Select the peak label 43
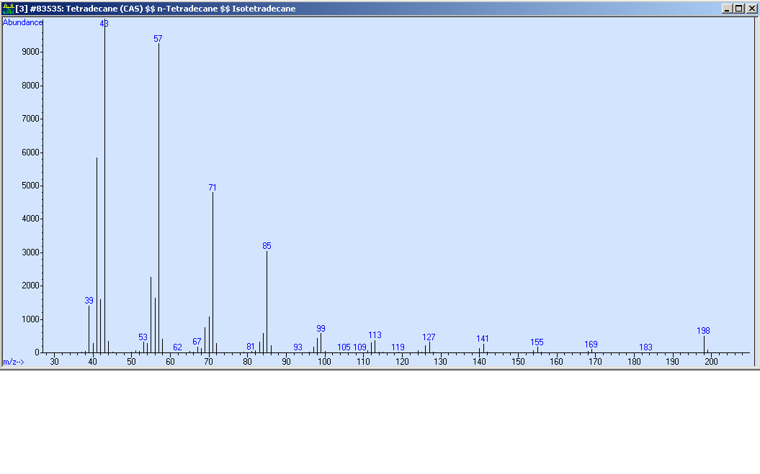 [x=104, y=23]
